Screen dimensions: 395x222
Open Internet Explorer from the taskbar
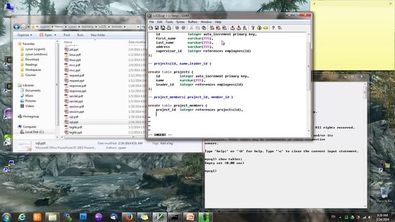pyautogui.click(x=22, y=217)
